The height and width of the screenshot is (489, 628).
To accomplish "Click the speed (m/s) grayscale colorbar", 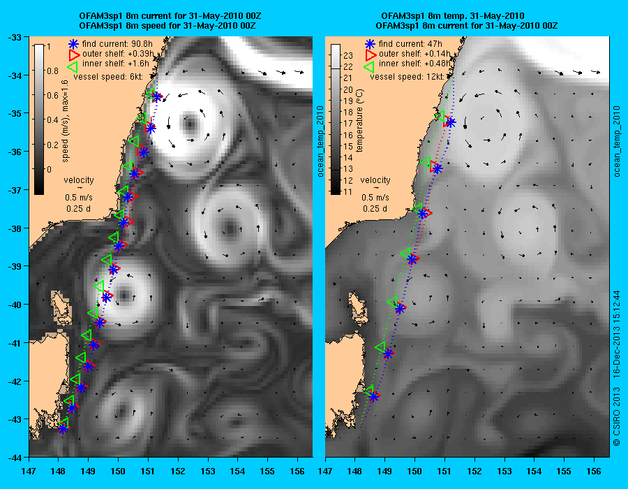I will pos(39,119).
